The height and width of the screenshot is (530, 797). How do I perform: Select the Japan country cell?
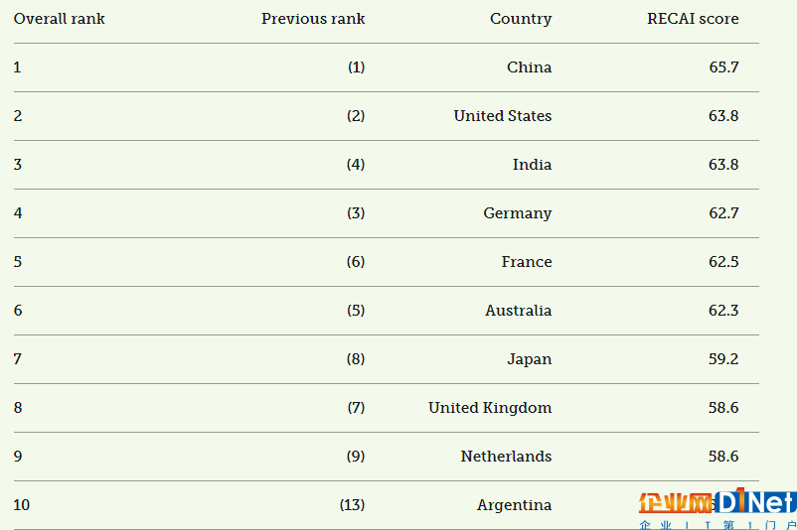click(529, 359)
